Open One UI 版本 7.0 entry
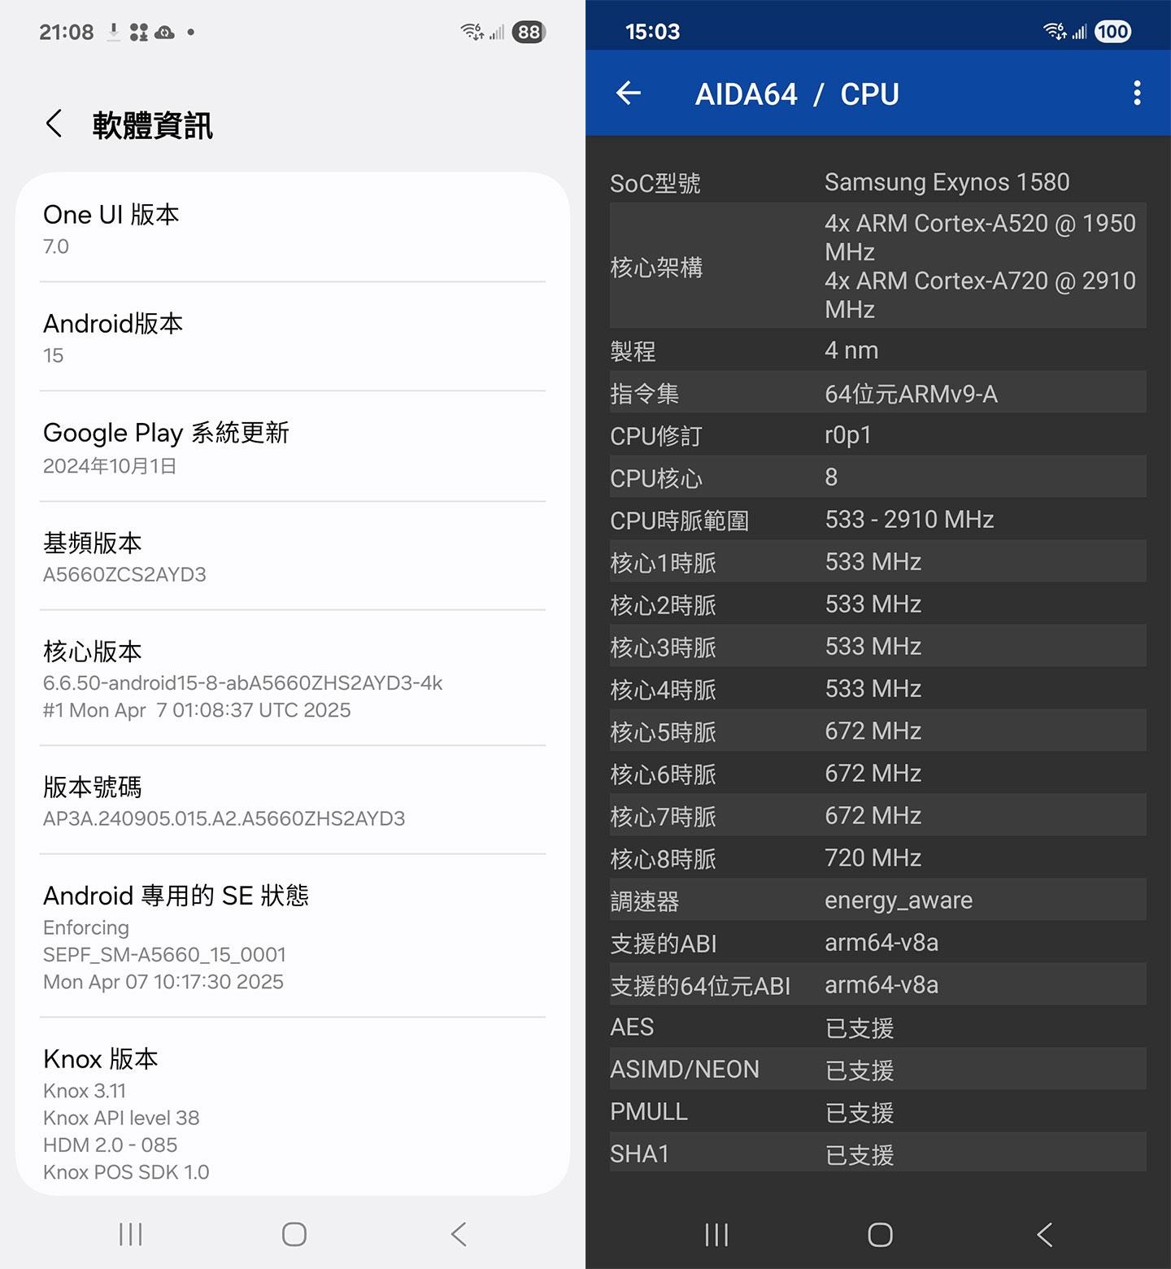 click(293, 228)
